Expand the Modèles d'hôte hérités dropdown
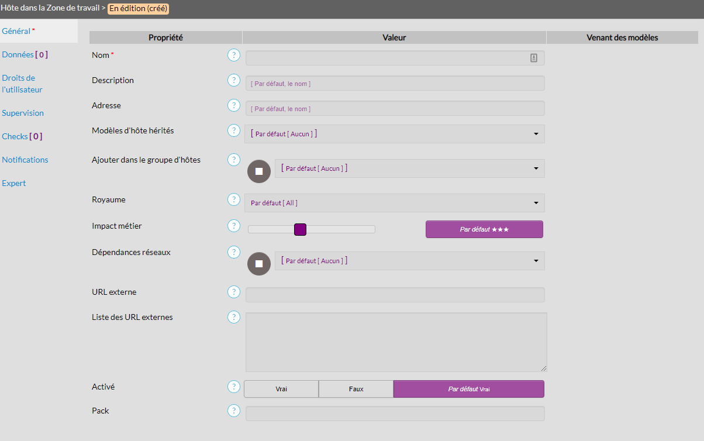 395,134
